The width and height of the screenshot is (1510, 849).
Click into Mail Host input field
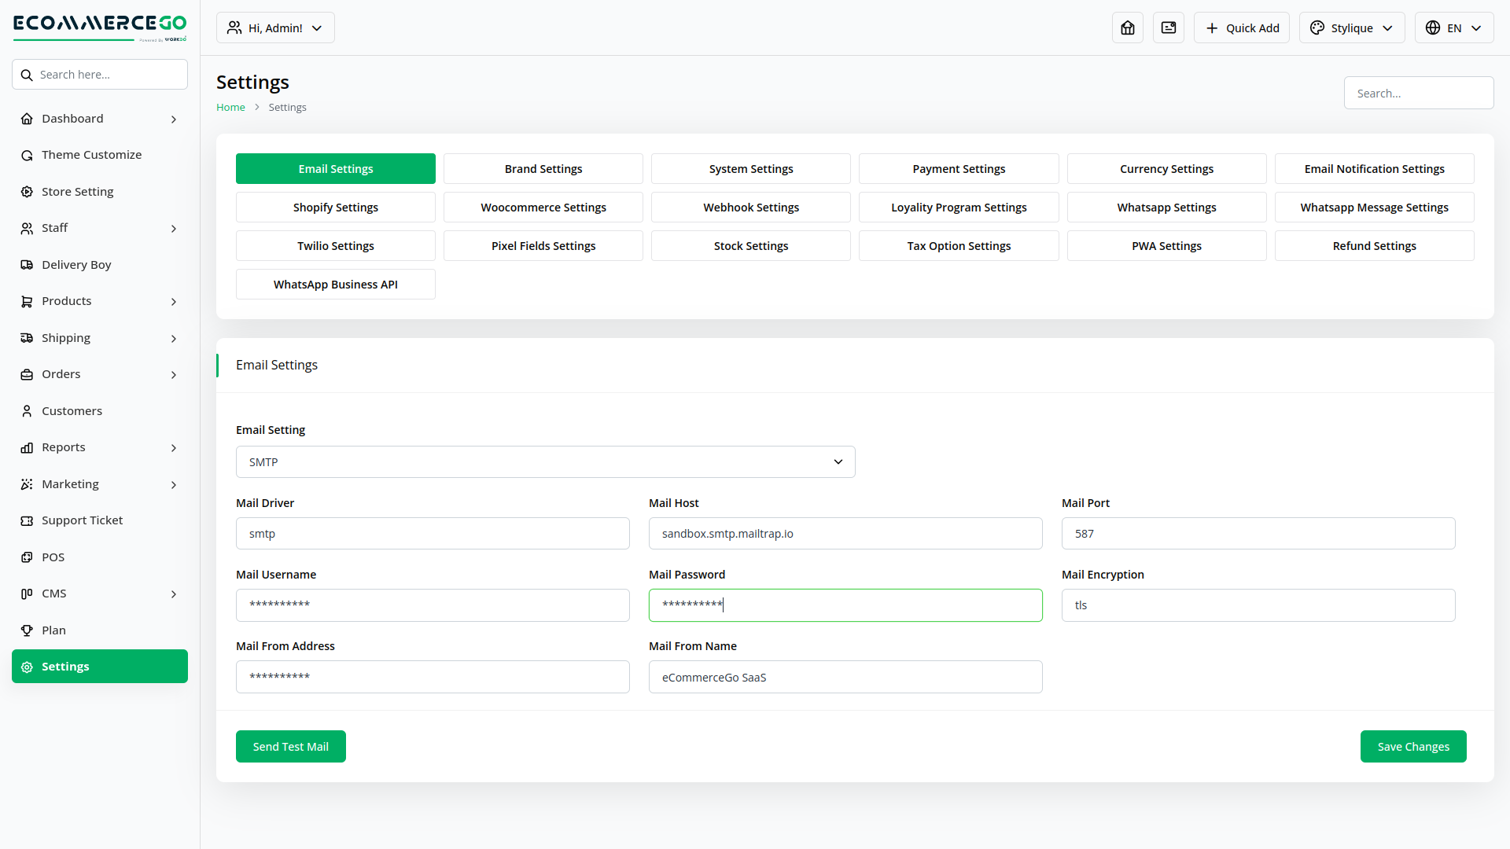845,534
